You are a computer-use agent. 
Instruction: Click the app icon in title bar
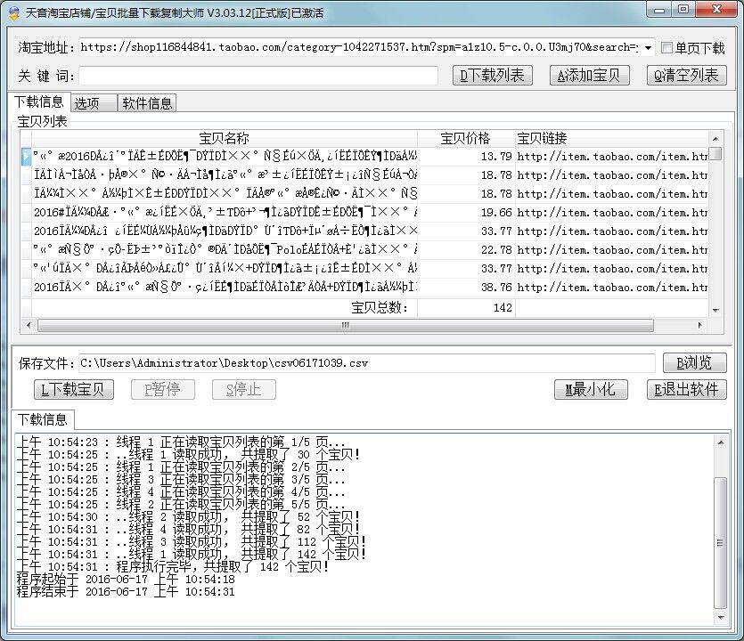(12, 12)
